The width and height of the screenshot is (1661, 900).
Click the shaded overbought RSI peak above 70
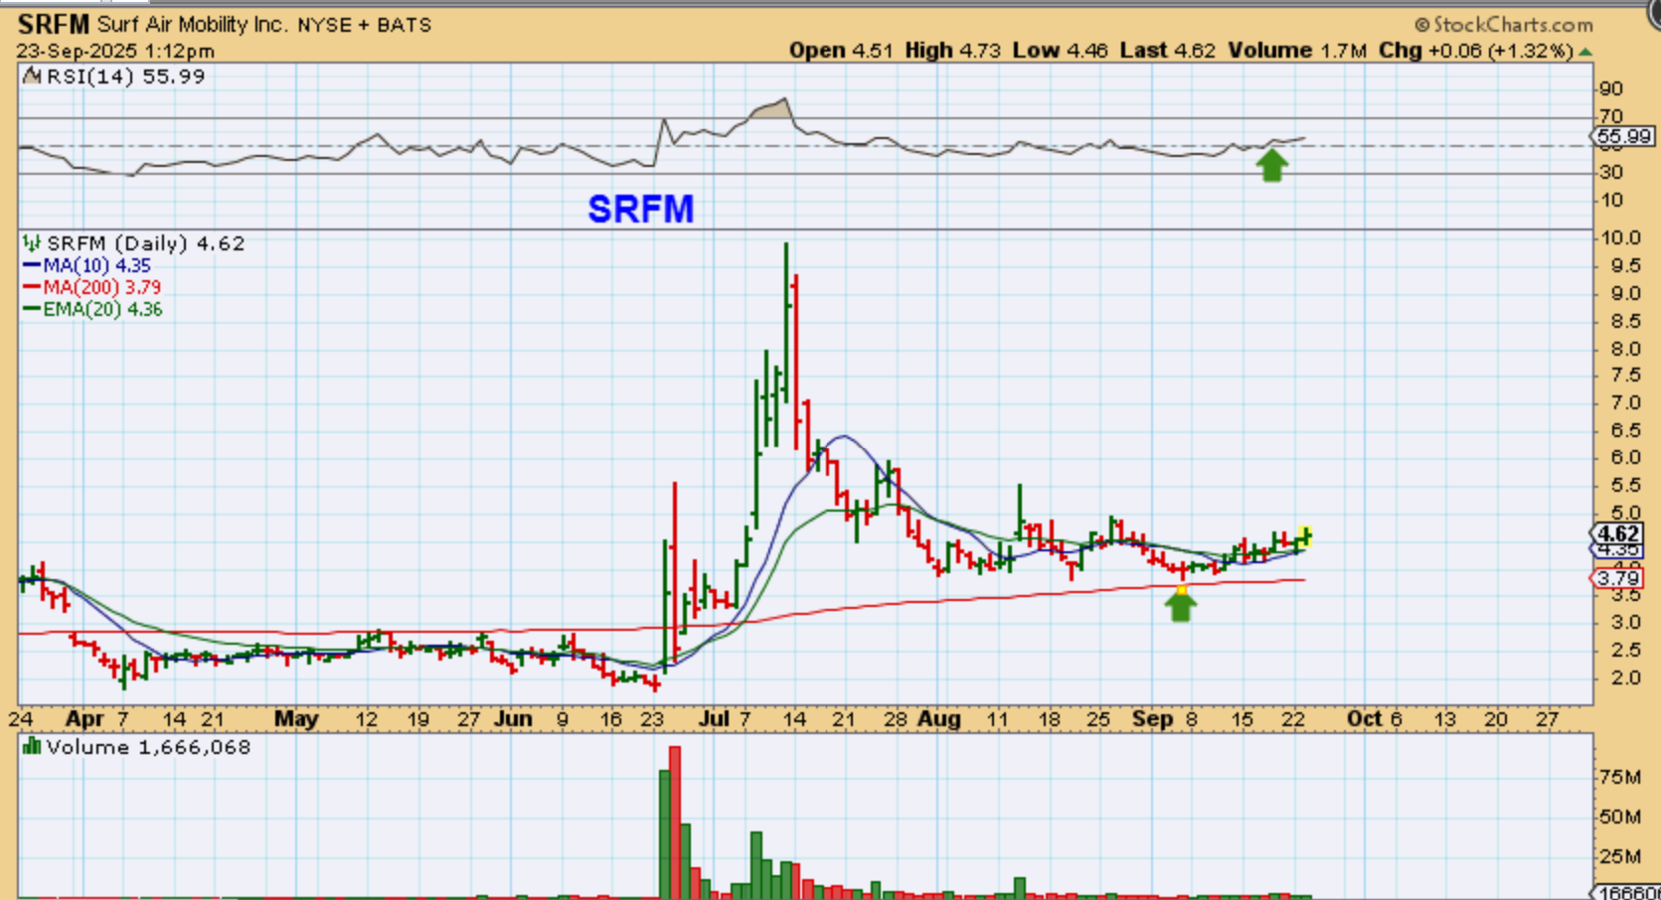(x=772, y=108)
